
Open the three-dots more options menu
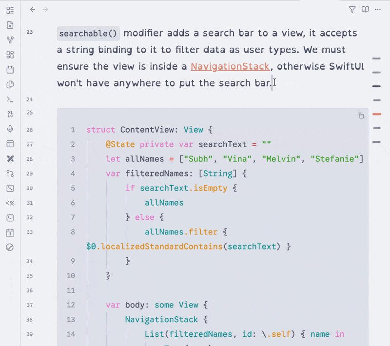pos(377,9)
